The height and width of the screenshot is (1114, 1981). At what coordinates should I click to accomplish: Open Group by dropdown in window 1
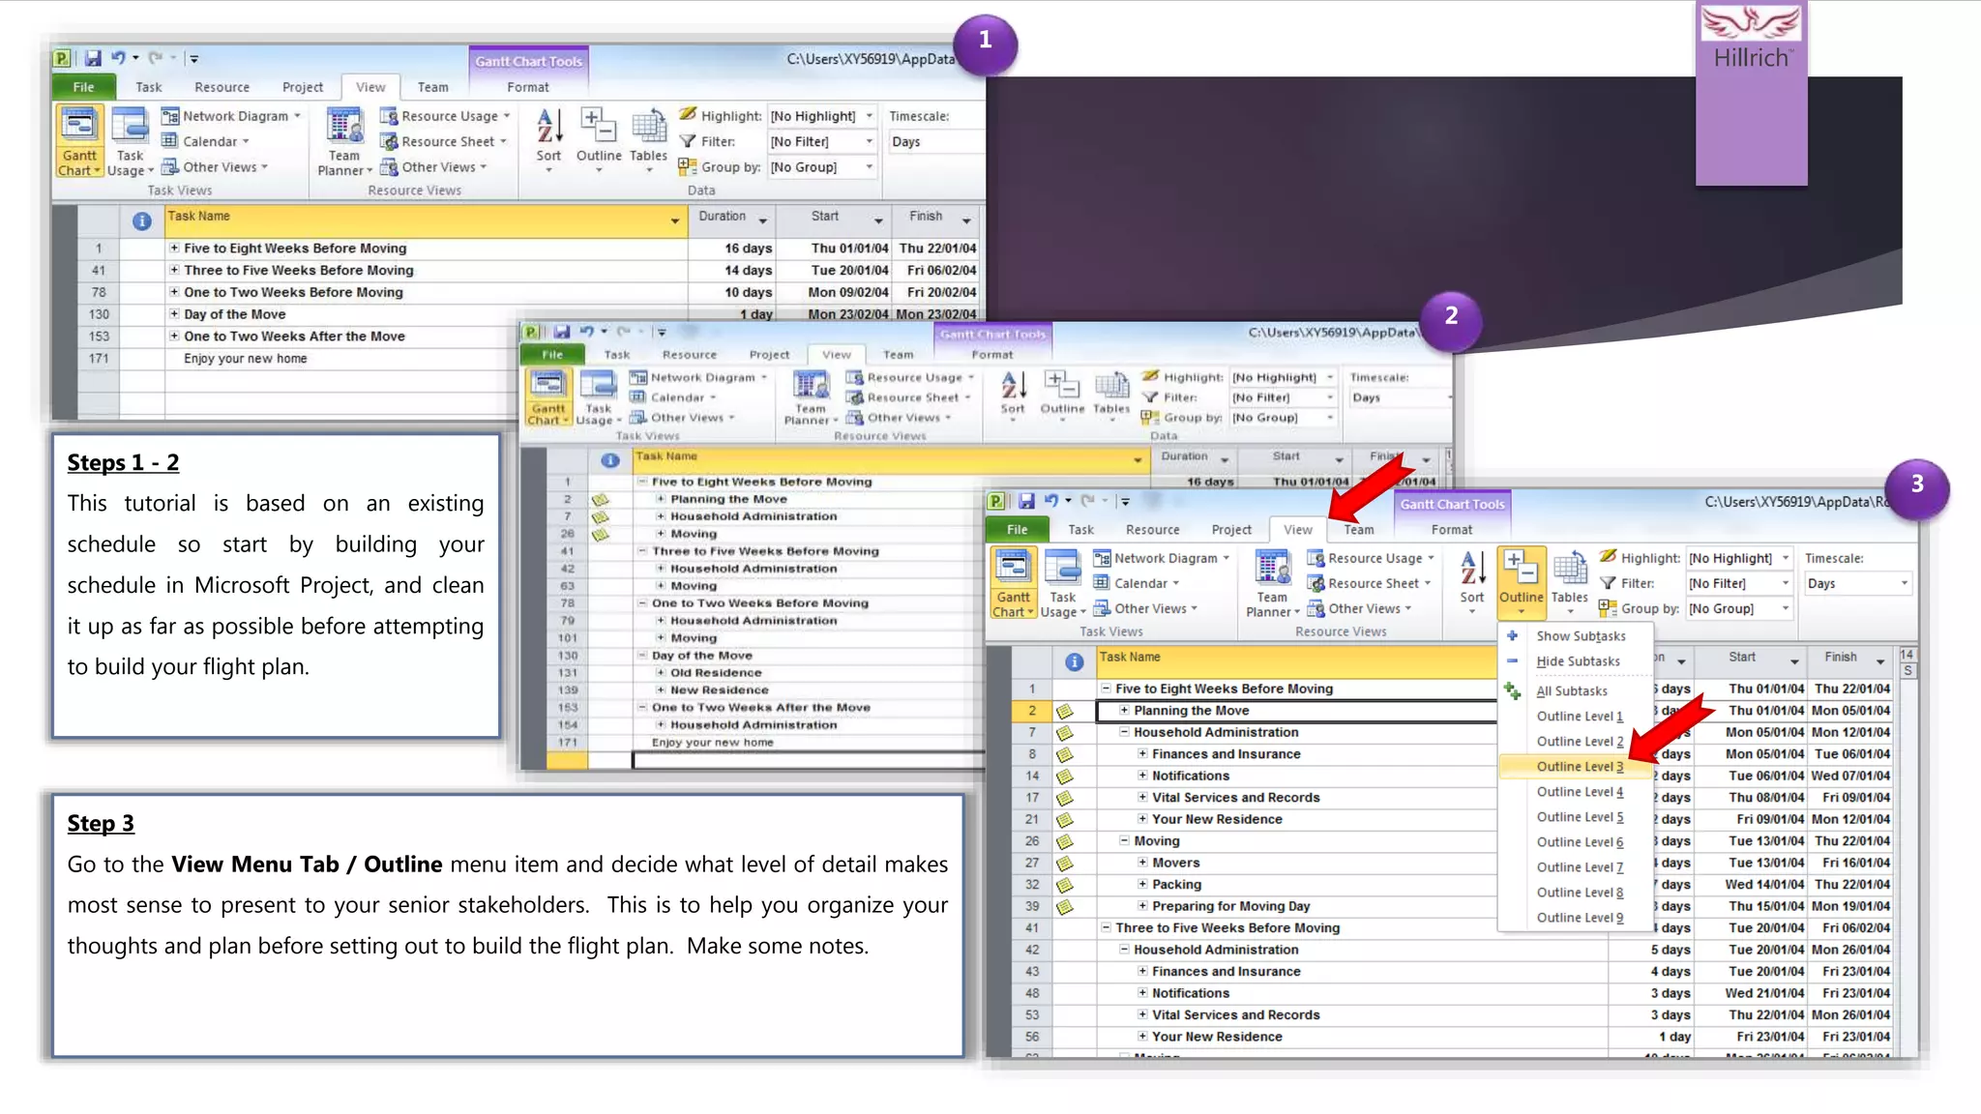pyautogui.click(x=869, y=167)
